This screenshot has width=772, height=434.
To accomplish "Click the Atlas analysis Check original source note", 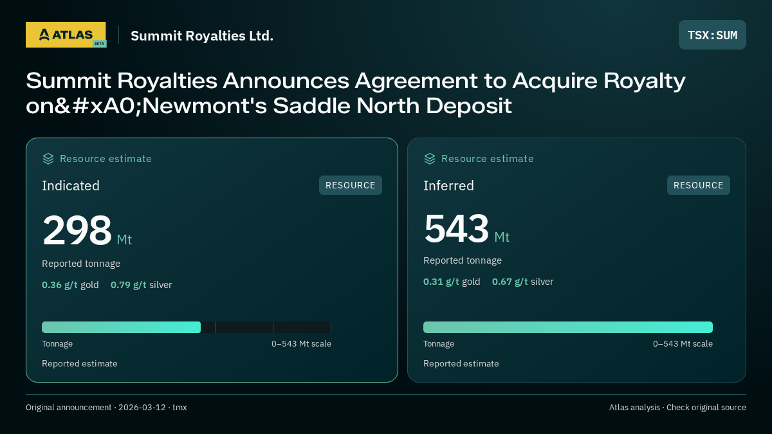I will pyautogui.click(x=677, y=408).
